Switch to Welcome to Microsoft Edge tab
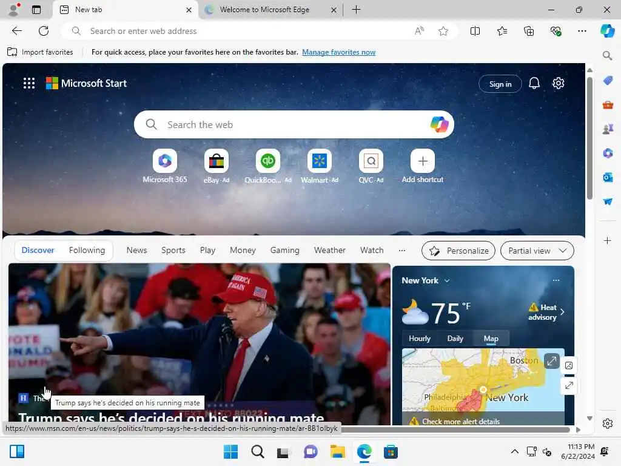Viewport: 621px width, 466px height. 271,10
